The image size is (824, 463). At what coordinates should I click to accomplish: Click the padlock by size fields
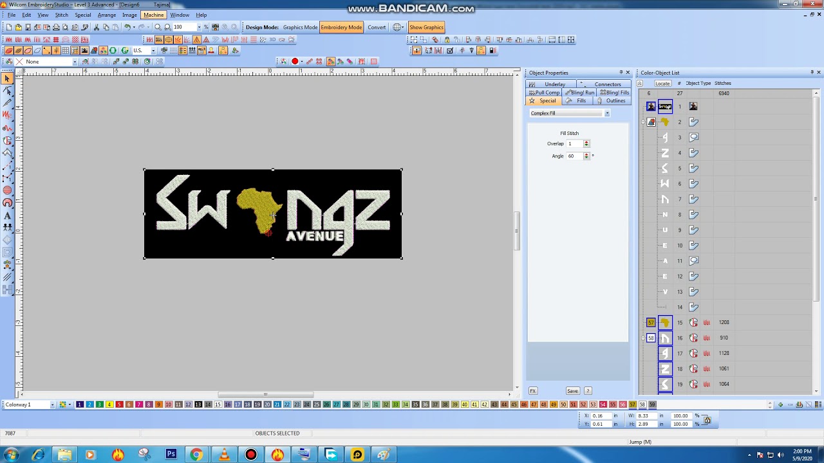[x=707, y=420]
